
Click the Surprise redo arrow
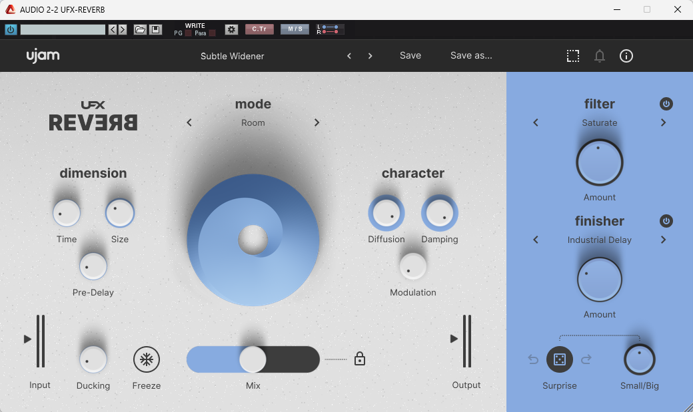[x=586, y=359]
